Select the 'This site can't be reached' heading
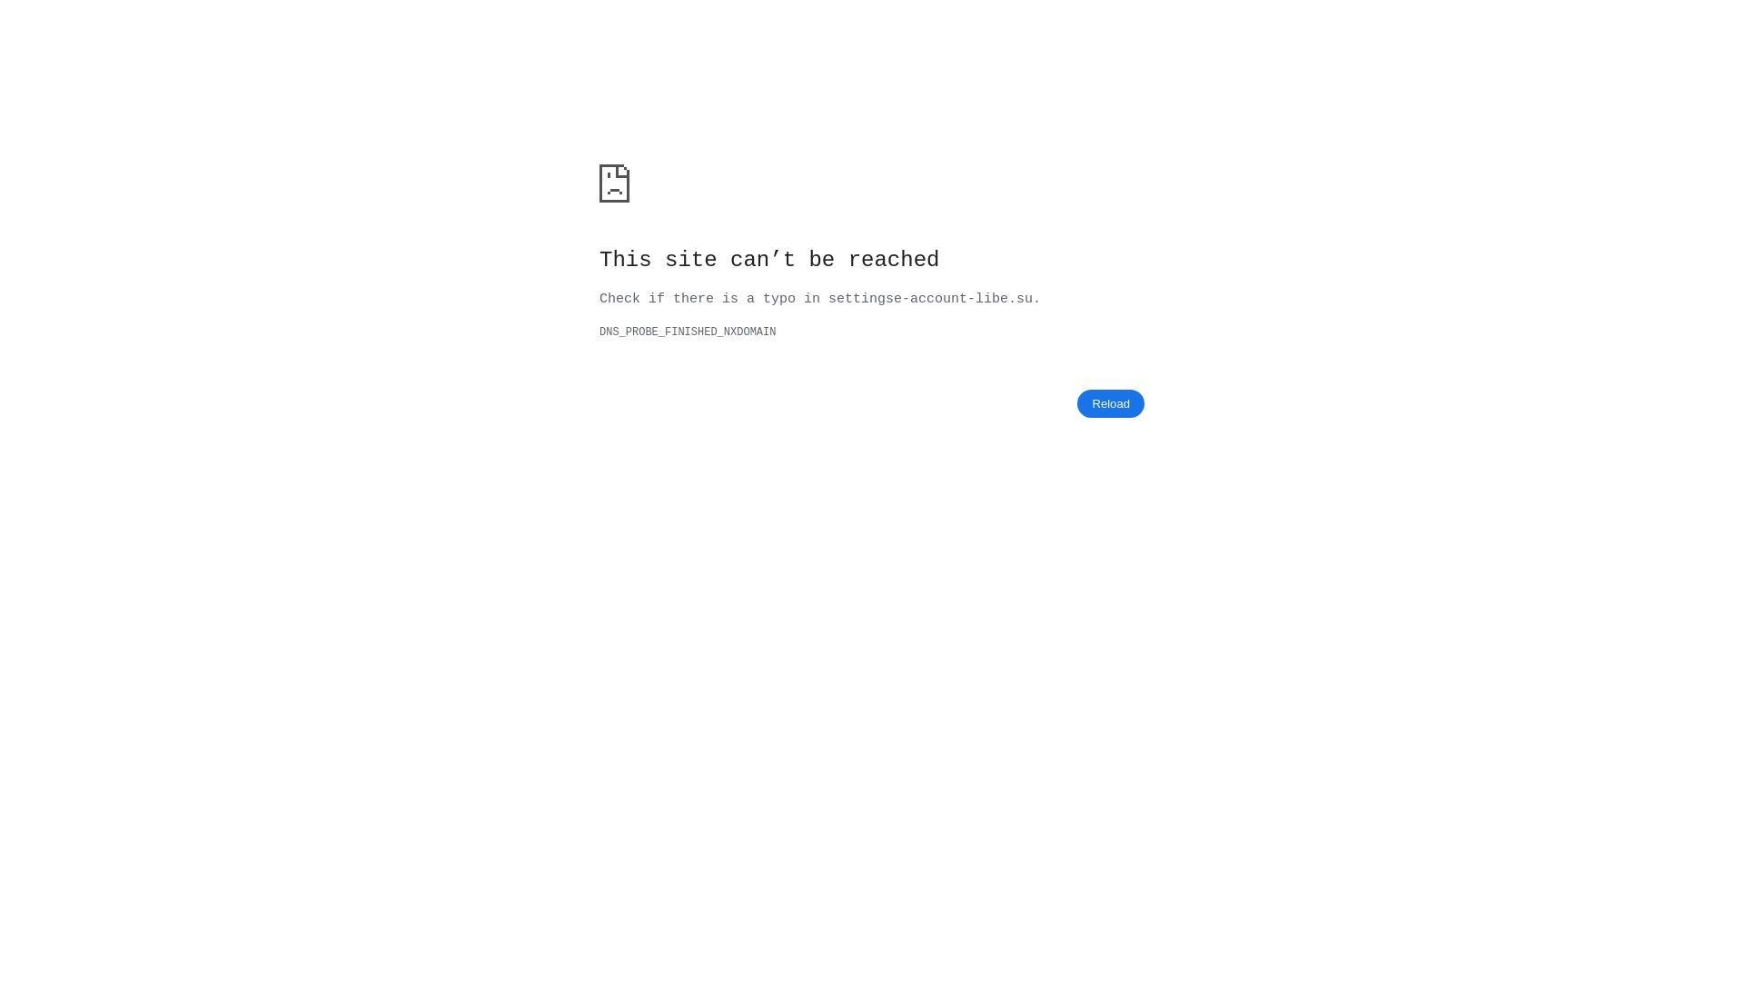1744x981 pixels. point(769,260)
